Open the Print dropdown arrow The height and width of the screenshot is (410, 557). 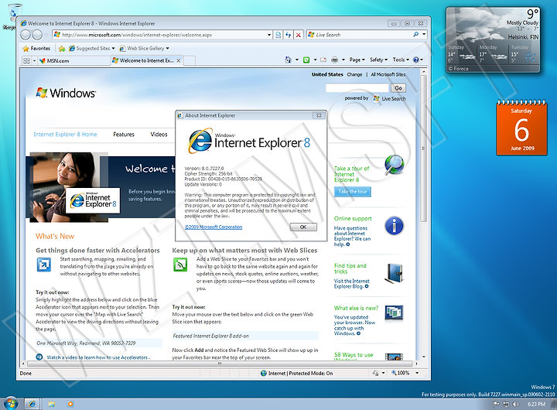click(x=343, y=60)
